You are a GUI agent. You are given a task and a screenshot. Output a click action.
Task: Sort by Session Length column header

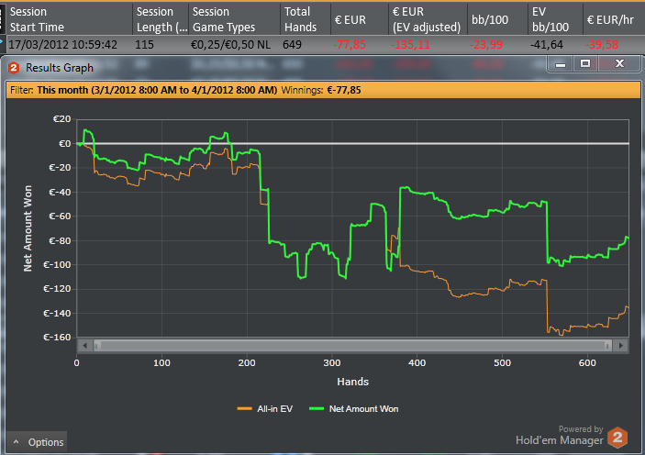click(161, 19)
